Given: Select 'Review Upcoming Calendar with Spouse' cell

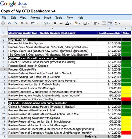Looking at the screenshot, I should [x=53, y=118].
